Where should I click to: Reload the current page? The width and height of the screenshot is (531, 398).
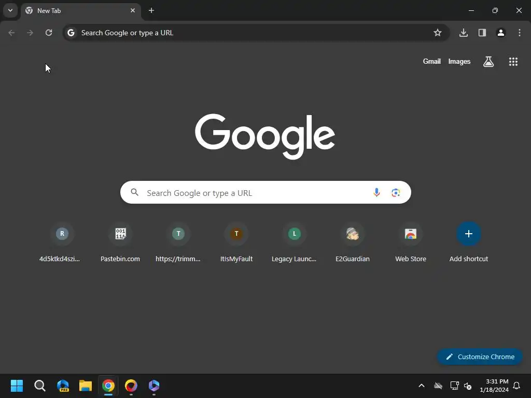pyautogui.click(x=49, y=33)
